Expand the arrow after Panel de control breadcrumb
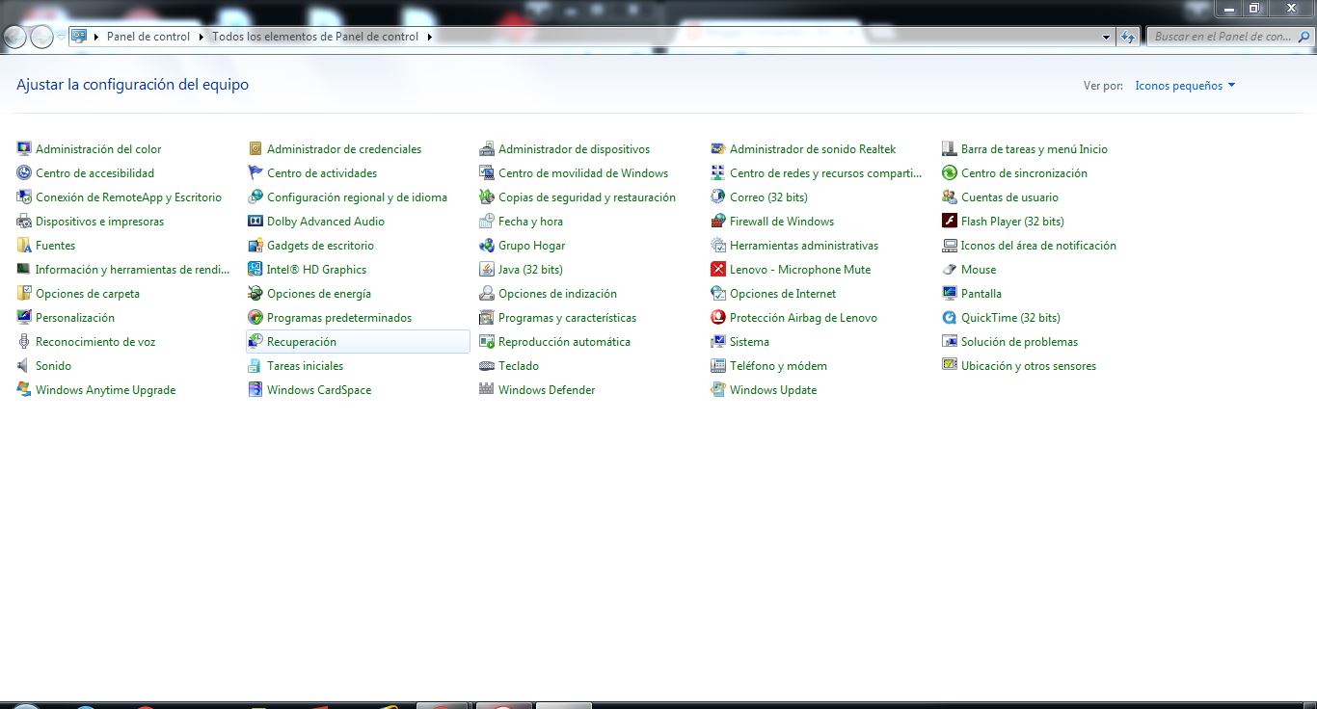 [202, 37]
